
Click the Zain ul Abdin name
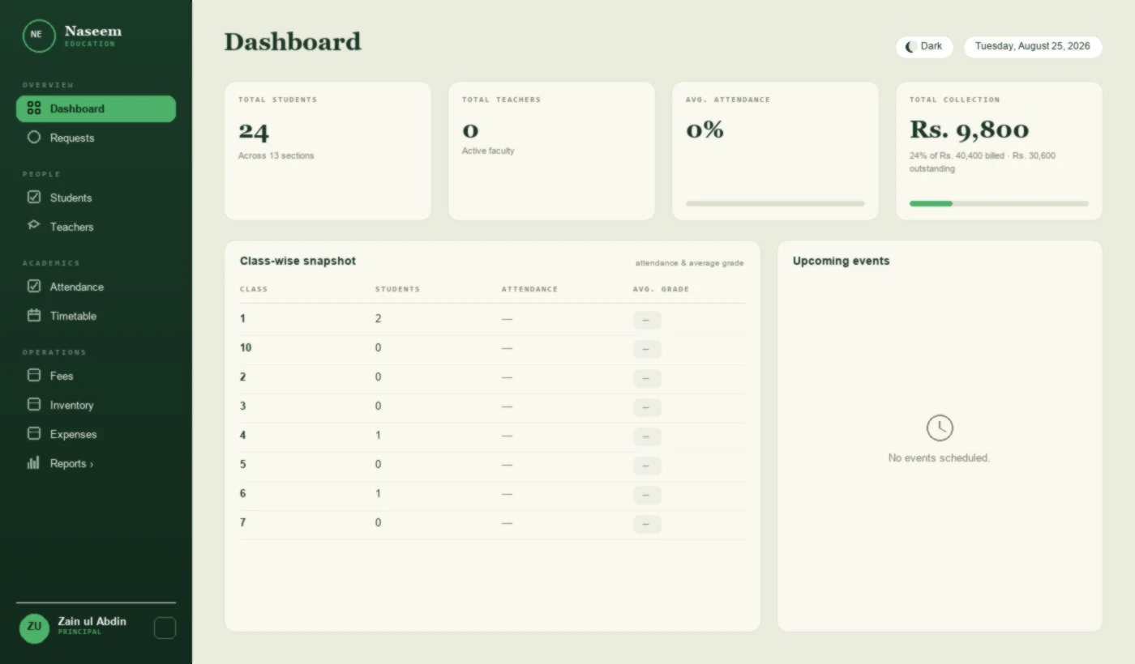92,621
